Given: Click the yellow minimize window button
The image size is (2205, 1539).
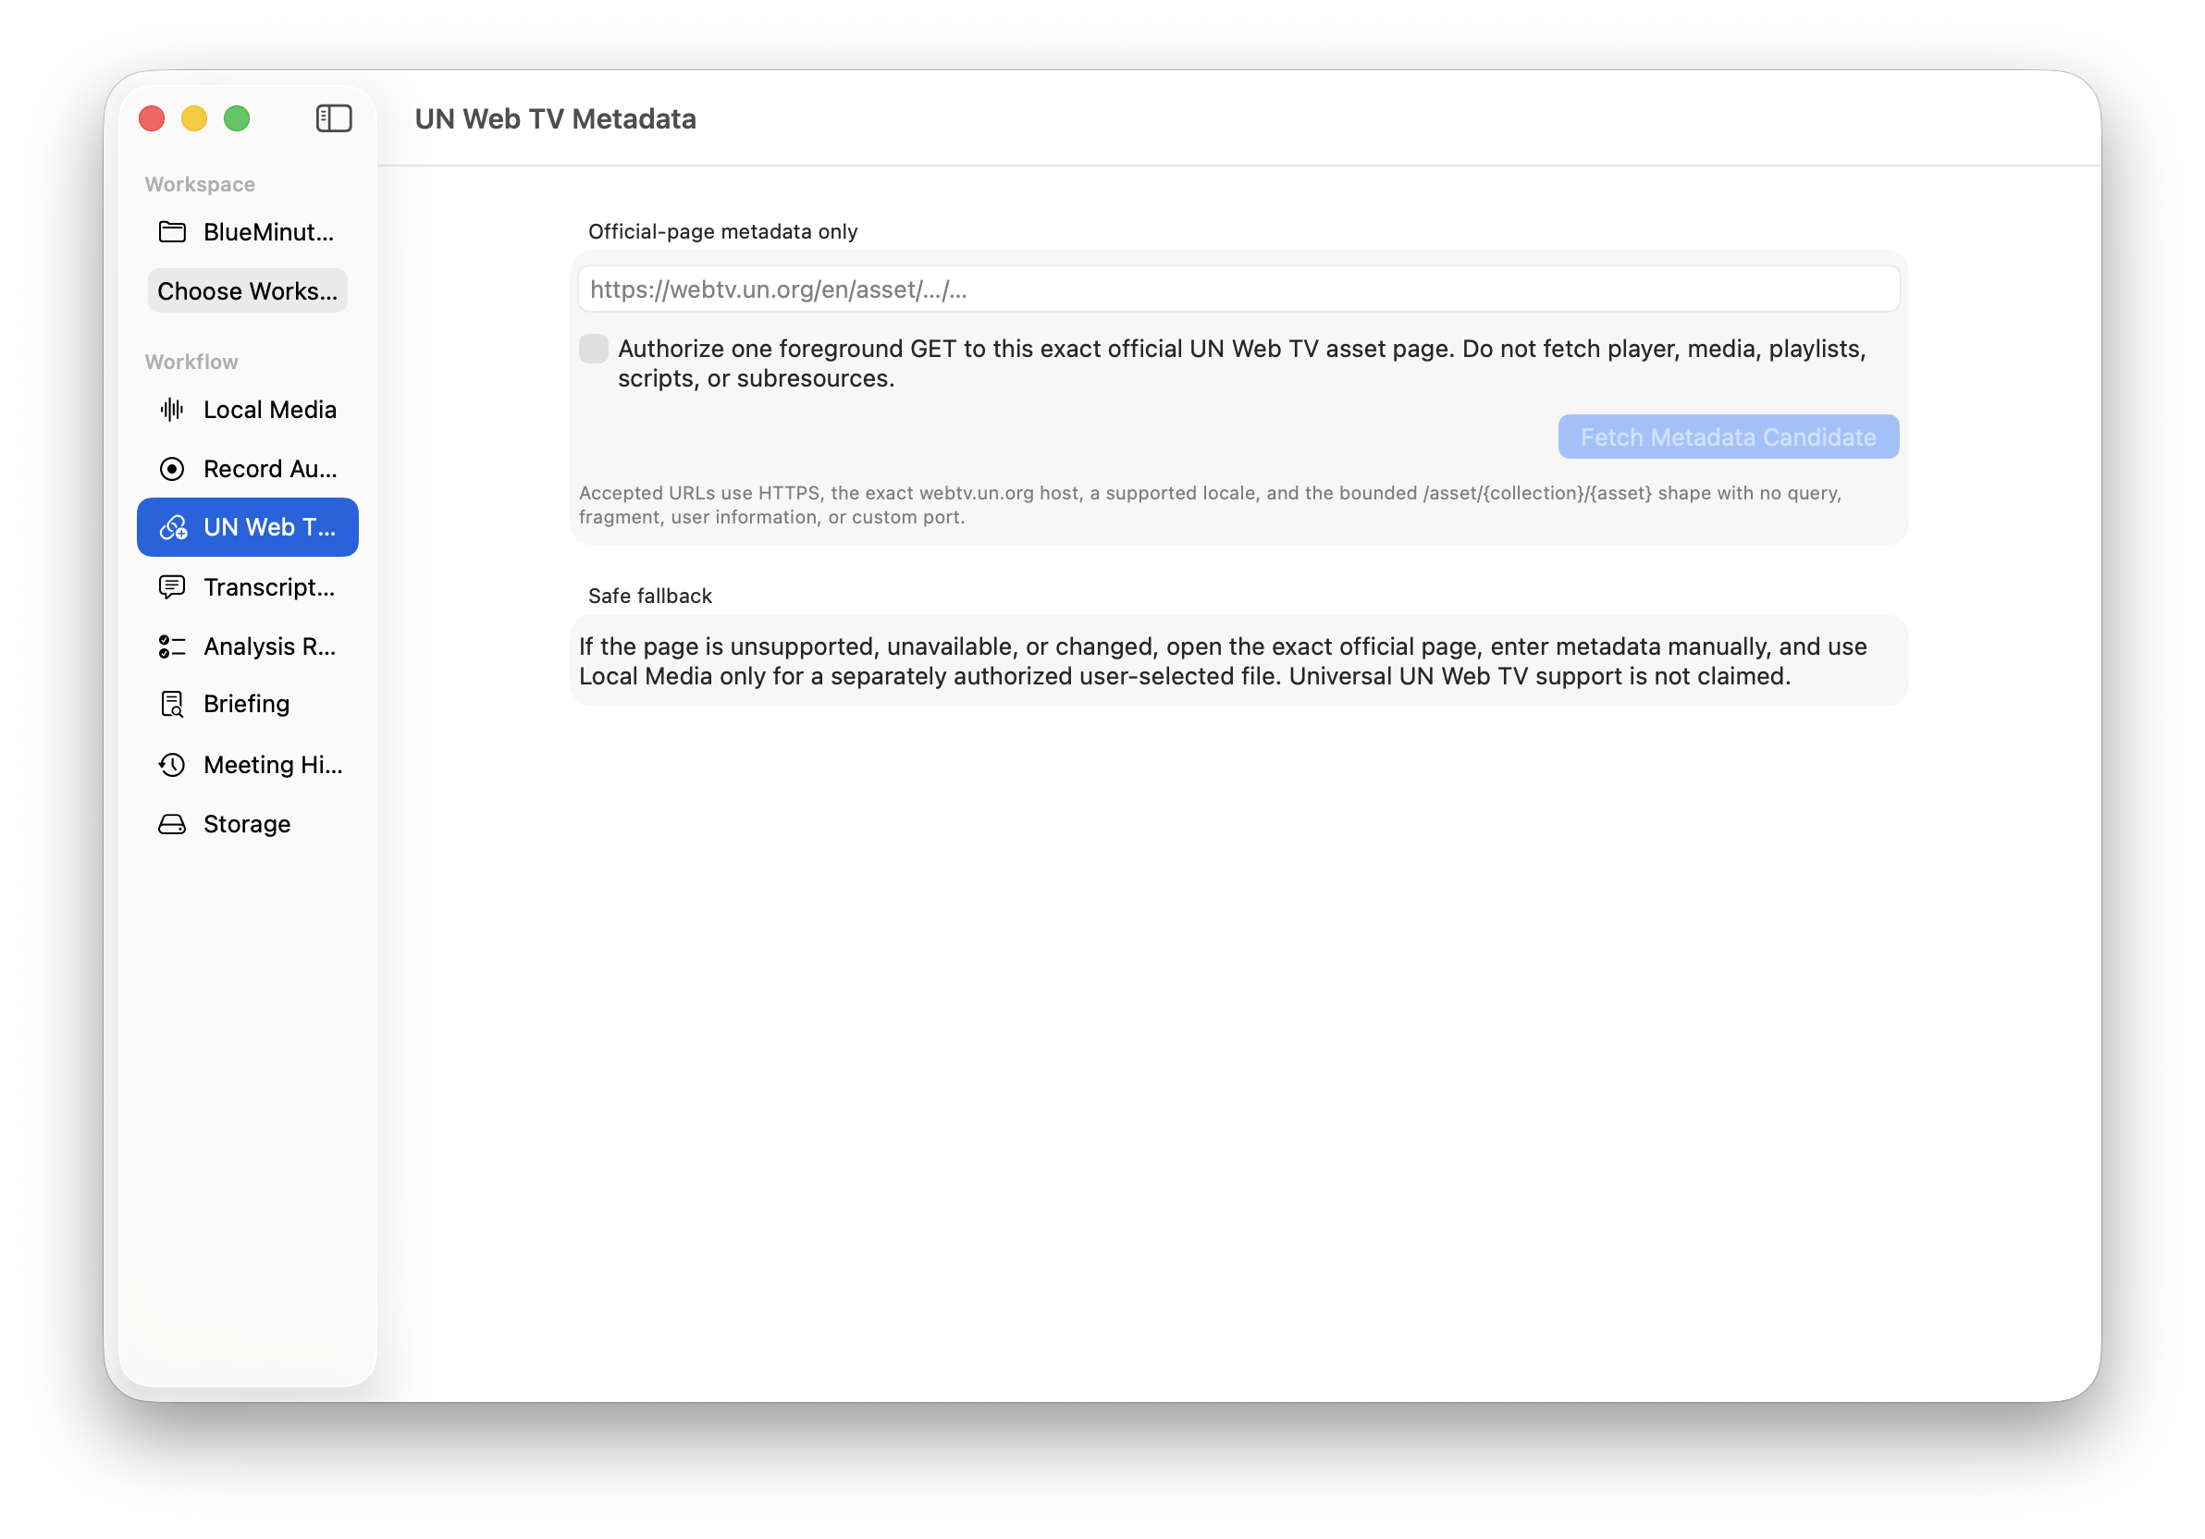Looking at the screenshot, I should point(194,118).
